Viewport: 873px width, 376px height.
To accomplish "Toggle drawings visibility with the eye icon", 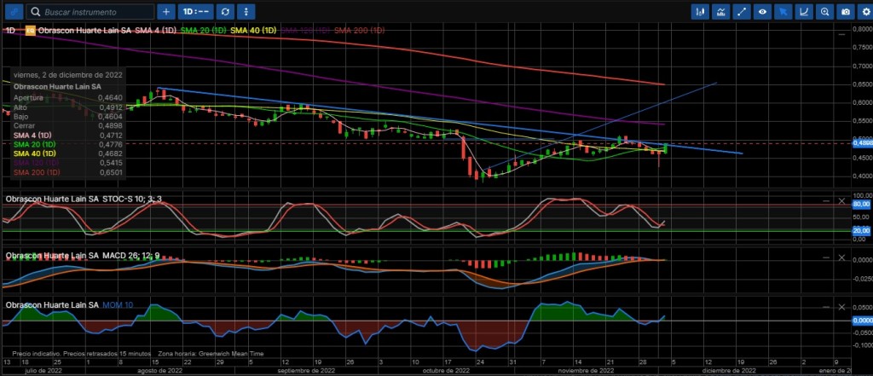I will tap(762, 12).
